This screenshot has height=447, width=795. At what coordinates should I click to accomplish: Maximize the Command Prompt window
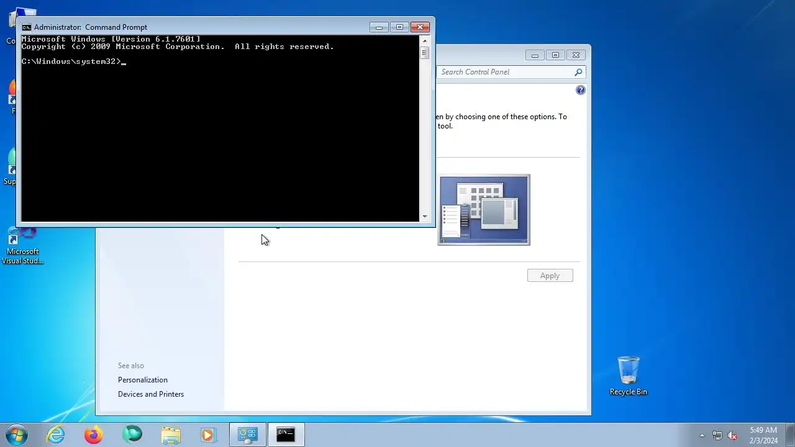coord(399,27)
